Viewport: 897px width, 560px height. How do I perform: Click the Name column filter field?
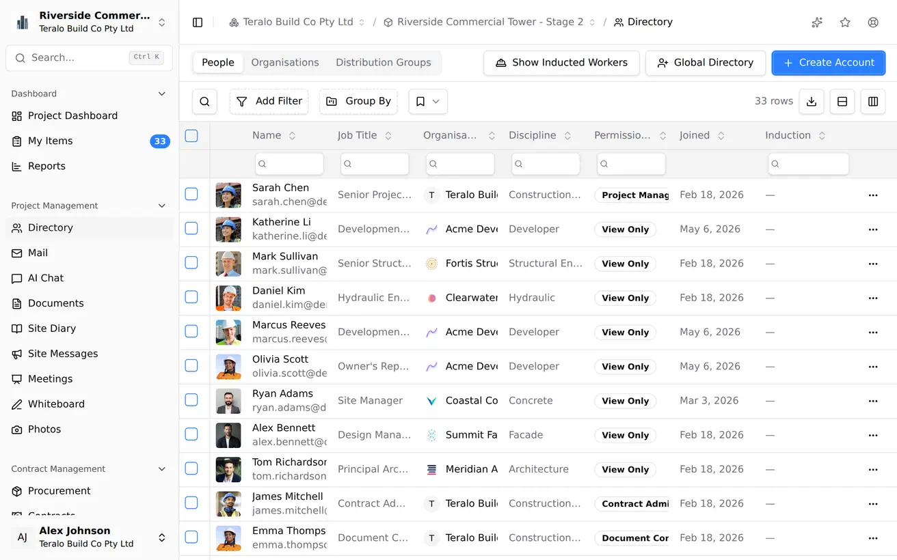tap(289, 164)
